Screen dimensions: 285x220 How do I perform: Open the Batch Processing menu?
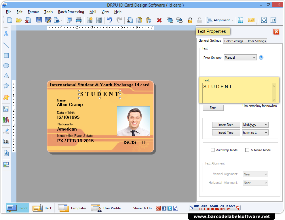pos(71,12)
